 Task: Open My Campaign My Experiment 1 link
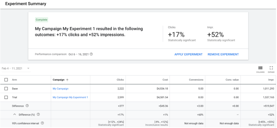(x=70, y=97)
